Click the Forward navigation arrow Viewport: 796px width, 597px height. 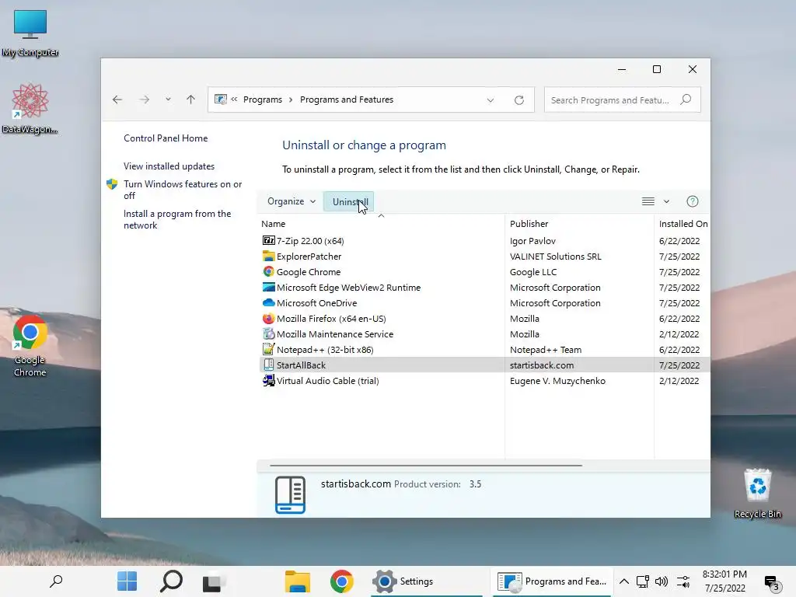pyautogui.click(x=145, y=99)
